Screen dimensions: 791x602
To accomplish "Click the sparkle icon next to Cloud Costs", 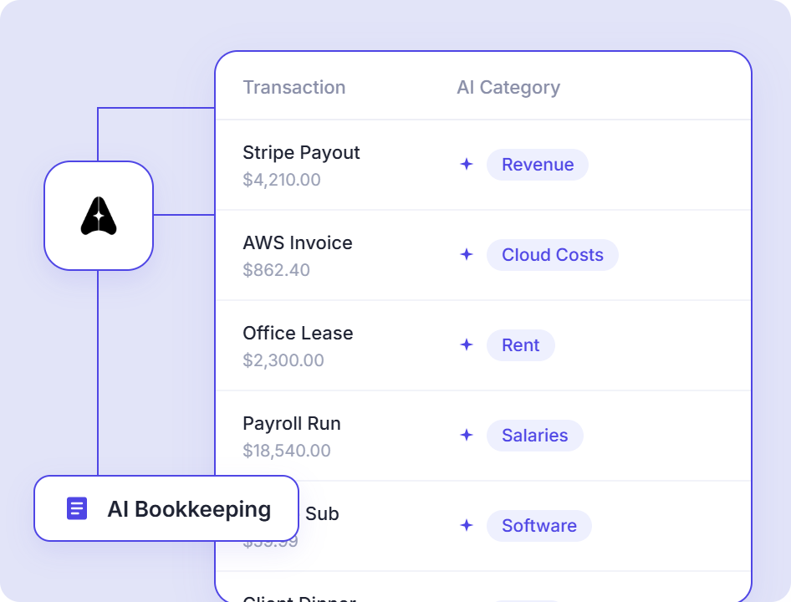I will (467, 254).
